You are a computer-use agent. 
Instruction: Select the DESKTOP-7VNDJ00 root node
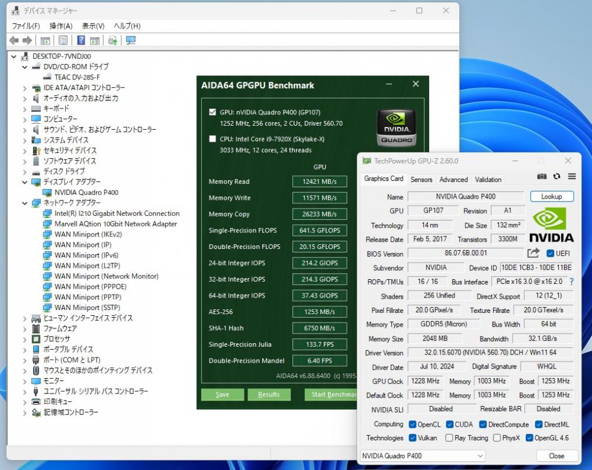pos(62,56)
